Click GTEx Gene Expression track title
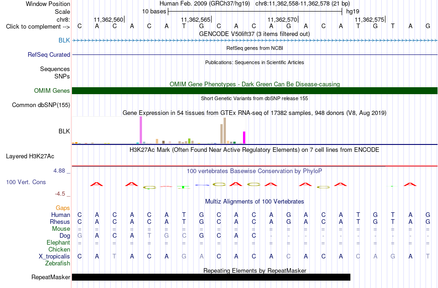 [x=255, y=113]
